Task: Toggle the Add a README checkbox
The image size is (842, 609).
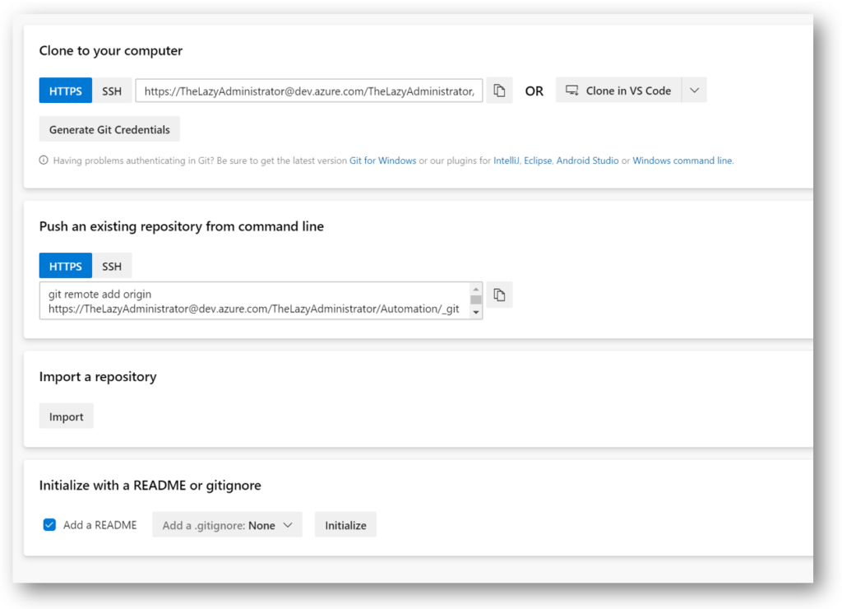Action: pyautogui.click(x=49, y=524)
